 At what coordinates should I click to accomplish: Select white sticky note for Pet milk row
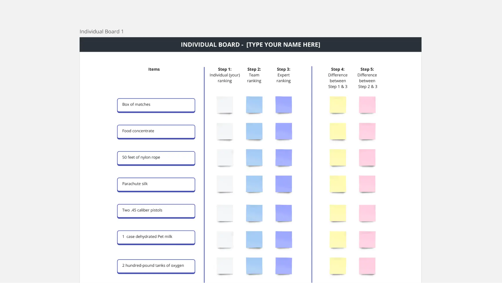click(x=225, y=240)
